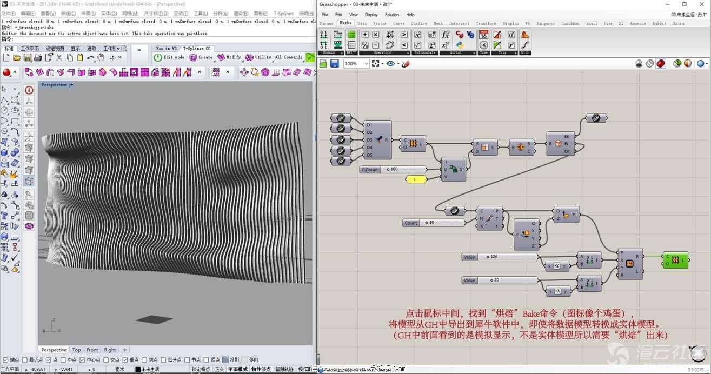711x374 pixels.
Task: Switch to the Kangaroo component tab
Action: 546,23
